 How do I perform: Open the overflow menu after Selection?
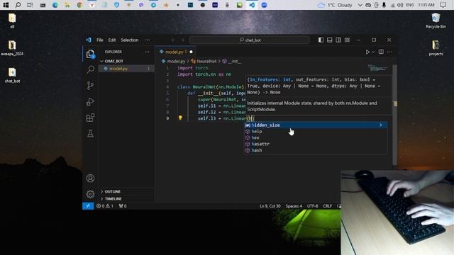[148, 40]
